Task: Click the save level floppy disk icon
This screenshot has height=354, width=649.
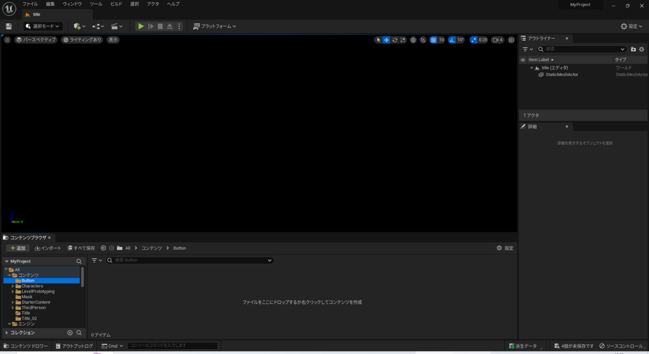Action: click(8, 26)
